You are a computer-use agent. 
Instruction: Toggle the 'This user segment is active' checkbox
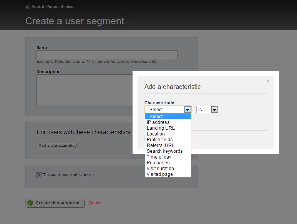tap(39, 175)
